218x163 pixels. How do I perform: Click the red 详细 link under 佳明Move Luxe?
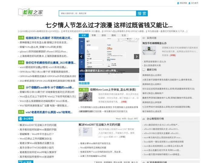point(124,102)
